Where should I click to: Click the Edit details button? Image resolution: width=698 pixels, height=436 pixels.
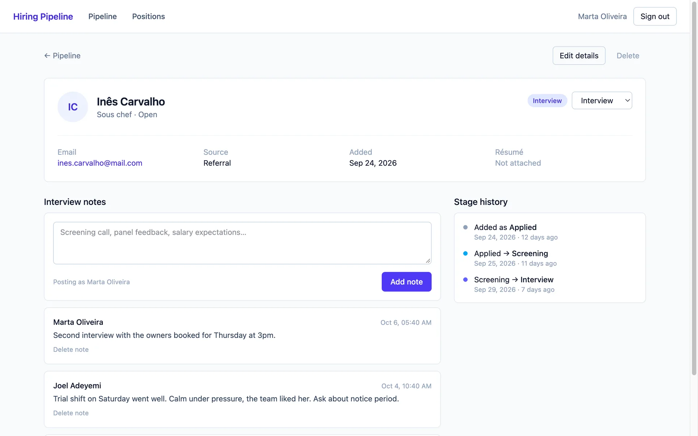pyautogui.click(x=579, y=56)
